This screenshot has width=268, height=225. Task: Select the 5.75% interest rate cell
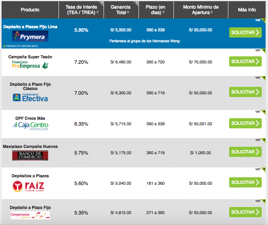(x=81, y=153)
